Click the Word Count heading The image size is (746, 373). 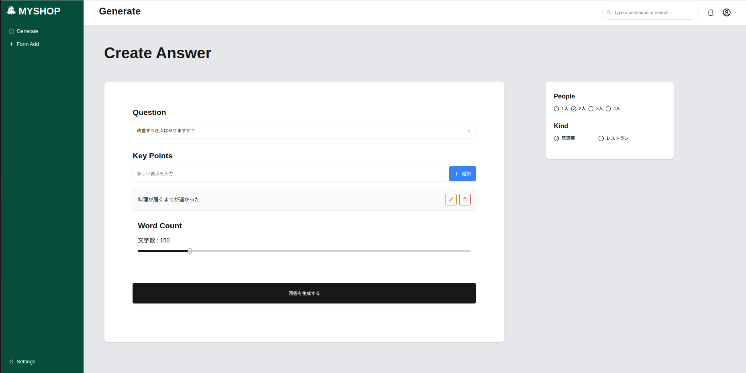[160, 226]
